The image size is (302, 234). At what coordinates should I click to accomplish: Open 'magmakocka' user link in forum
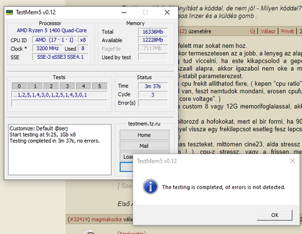click(x=106, y=220)
